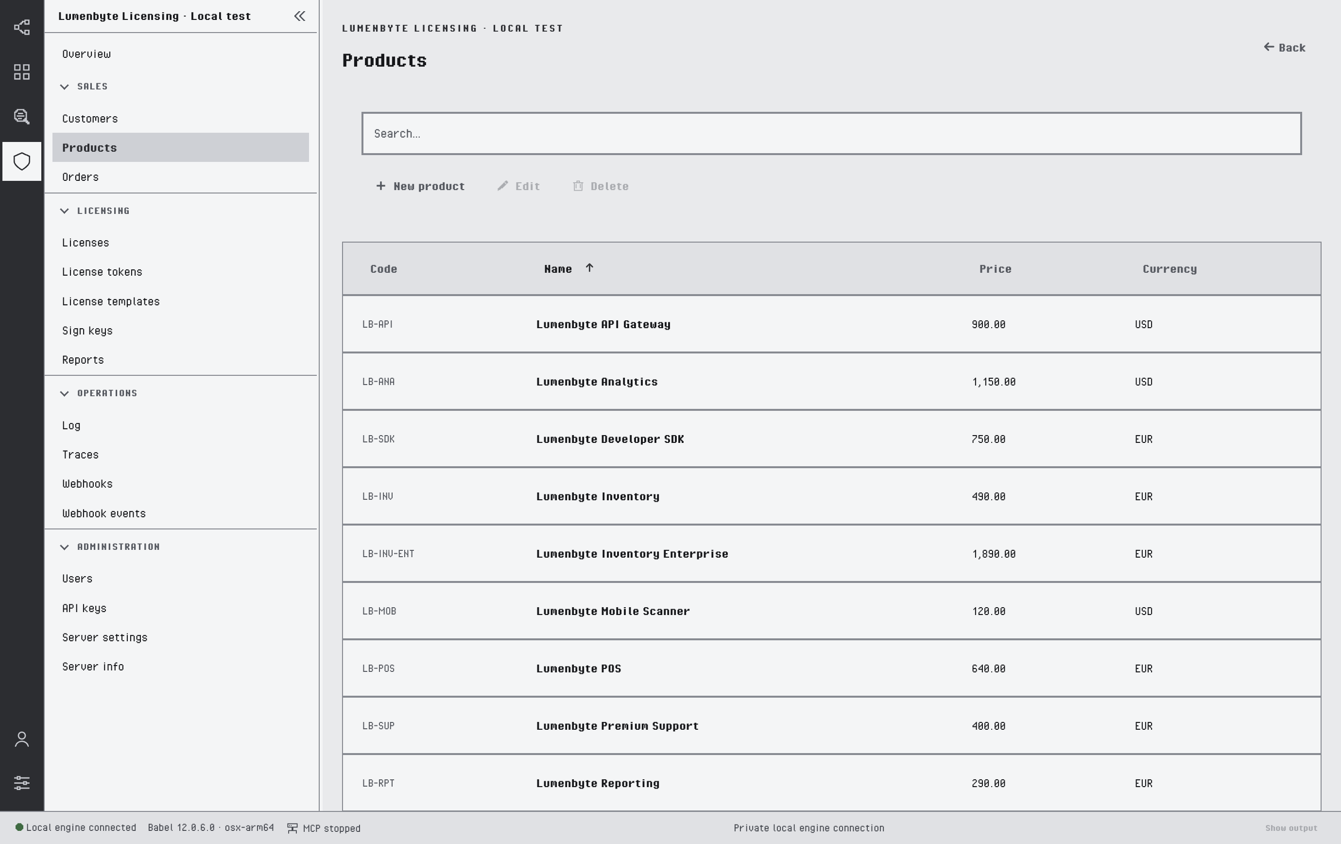Click the MCP stopped status icon

coord(292,828)
